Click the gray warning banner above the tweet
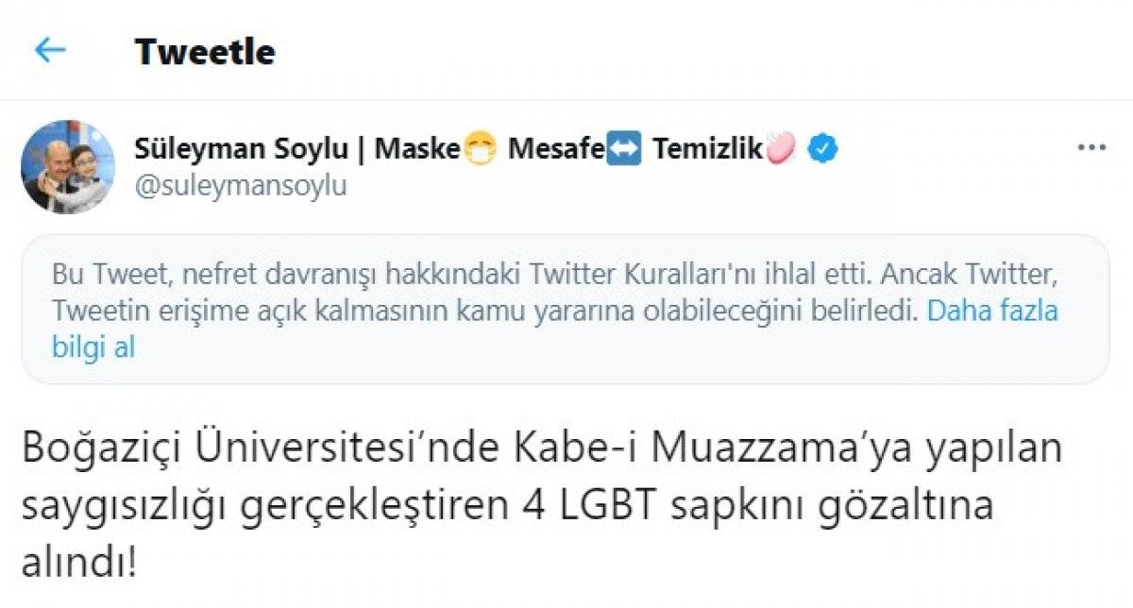 [566, 312]
